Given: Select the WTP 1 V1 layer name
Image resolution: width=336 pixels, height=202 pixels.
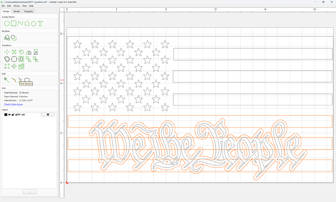Looking at the screenshot, I should coord(20,115).
